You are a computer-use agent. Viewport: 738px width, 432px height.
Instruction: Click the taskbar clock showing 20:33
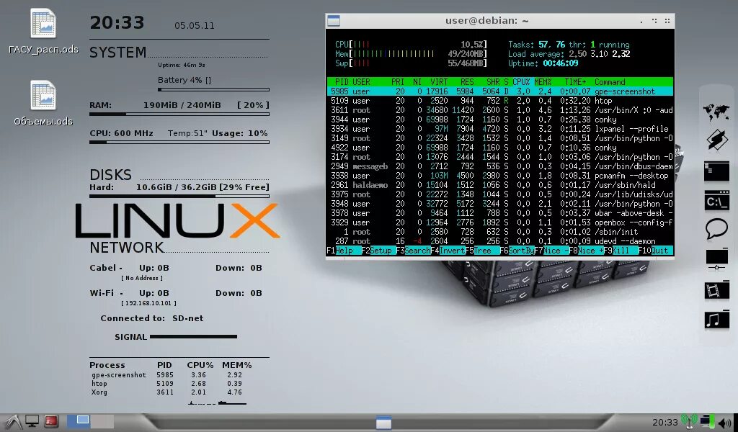(x=665, y=423)
